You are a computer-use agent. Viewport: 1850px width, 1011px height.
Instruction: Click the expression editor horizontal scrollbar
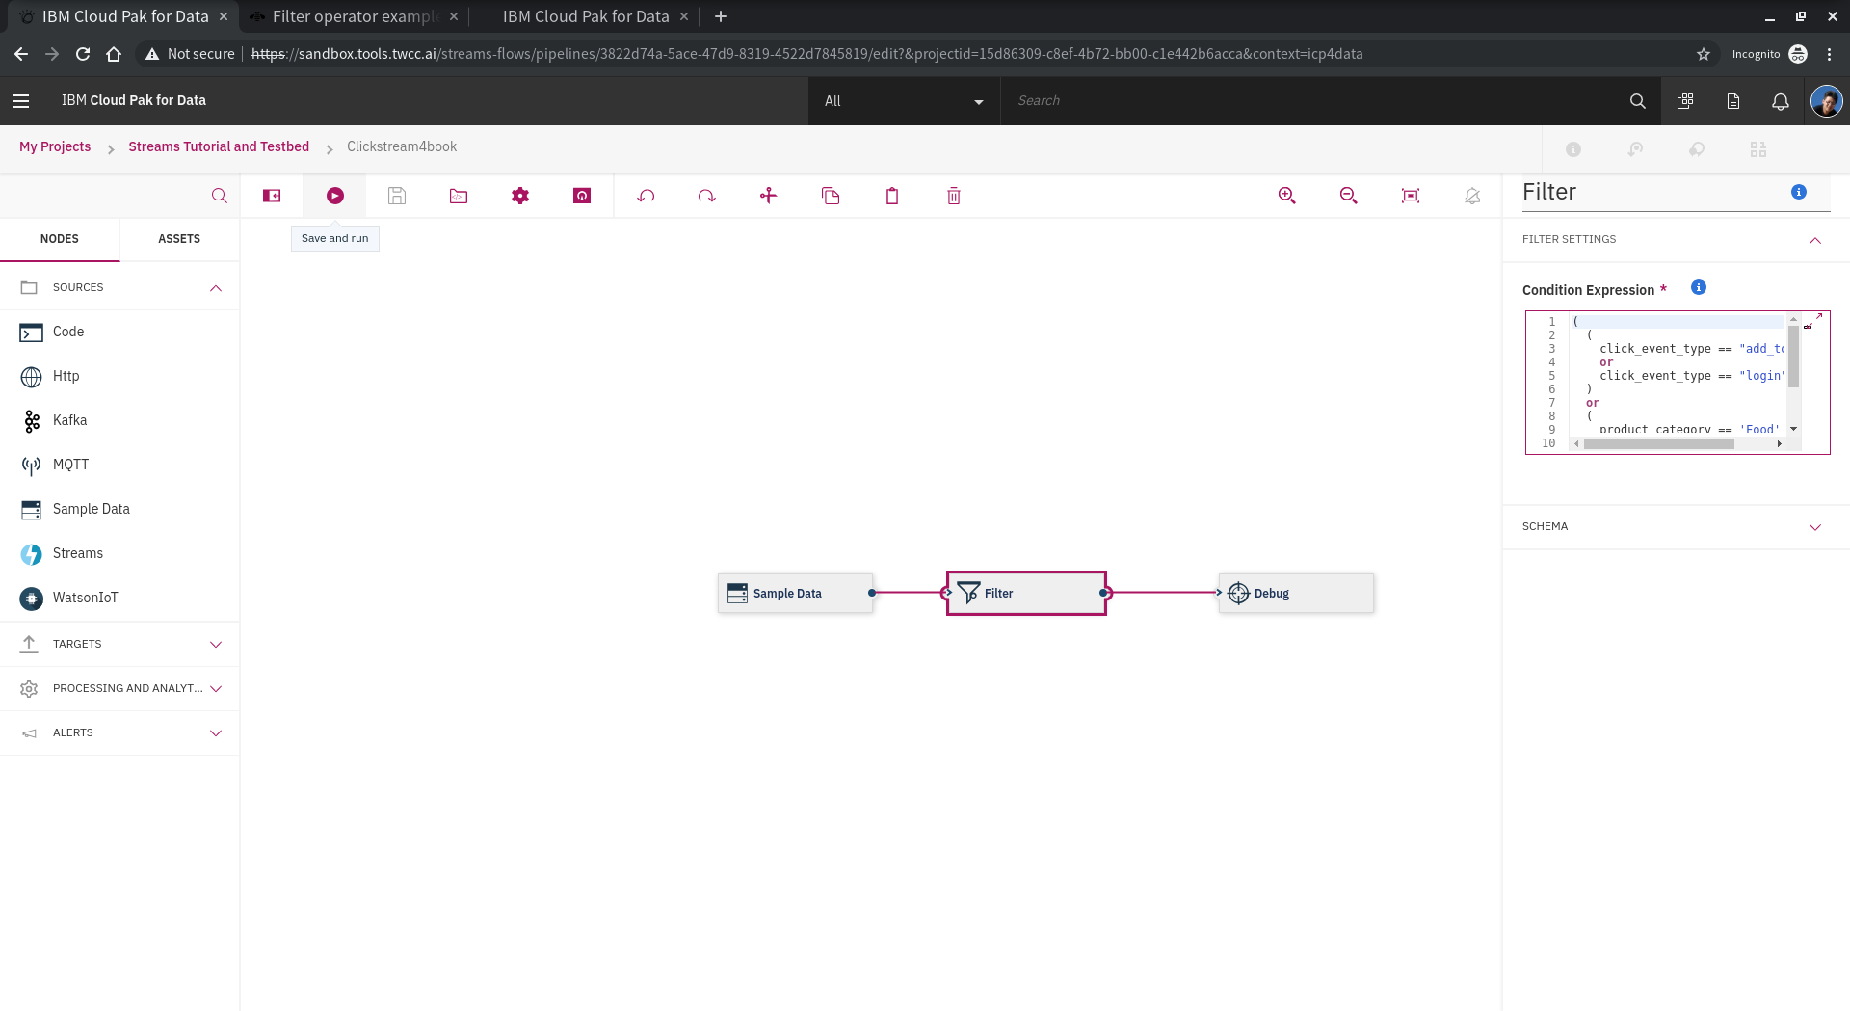tap(1658, 444)
